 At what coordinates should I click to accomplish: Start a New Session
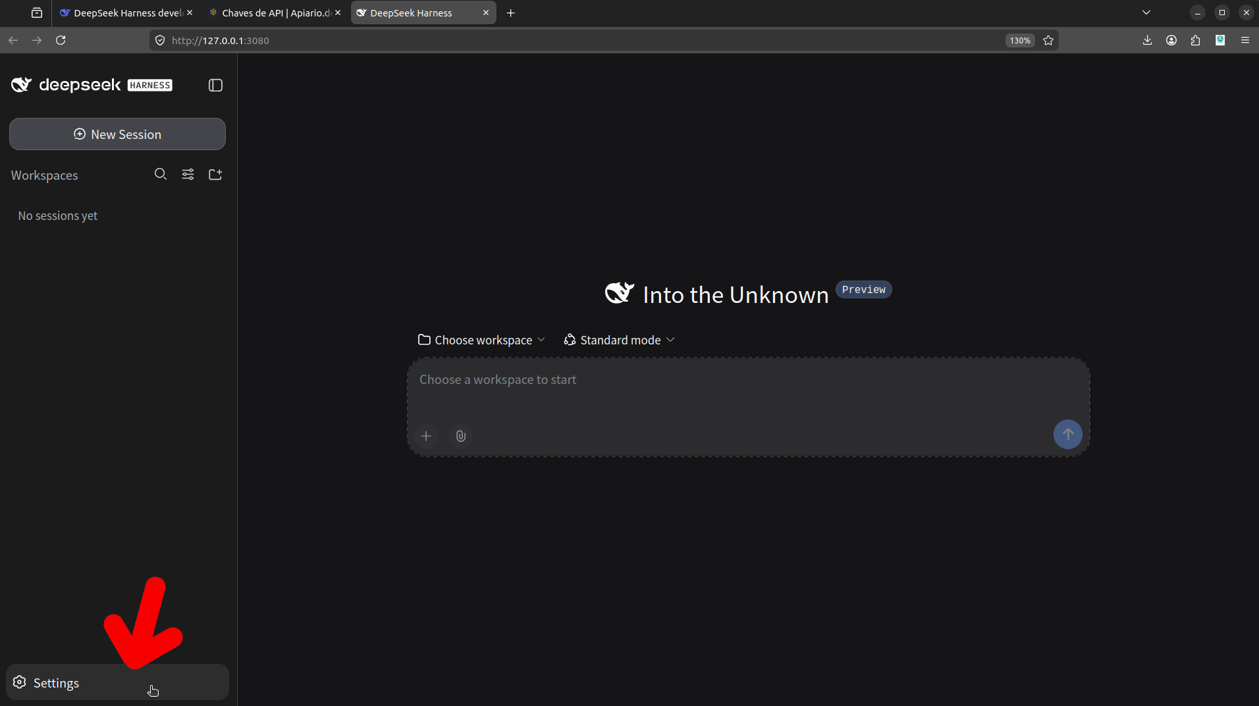pyautogui.click(x=117, y=134)
